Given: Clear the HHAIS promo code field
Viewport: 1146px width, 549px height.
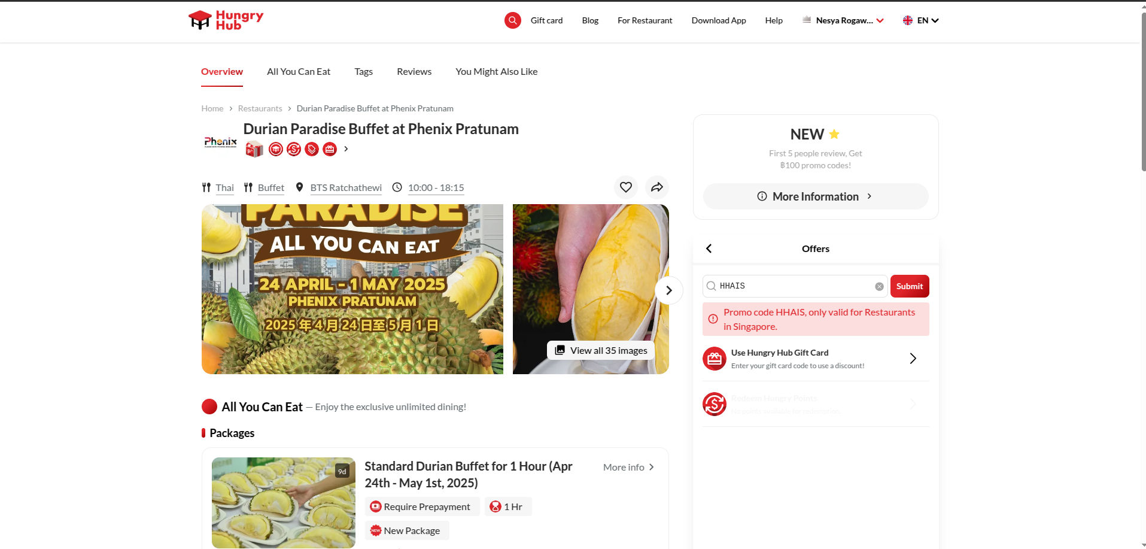Looking at the screenshot, I should tap(879, 287).
